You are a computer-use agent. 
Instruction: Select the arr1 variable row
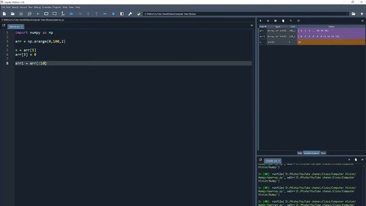(x=312, y=37)
